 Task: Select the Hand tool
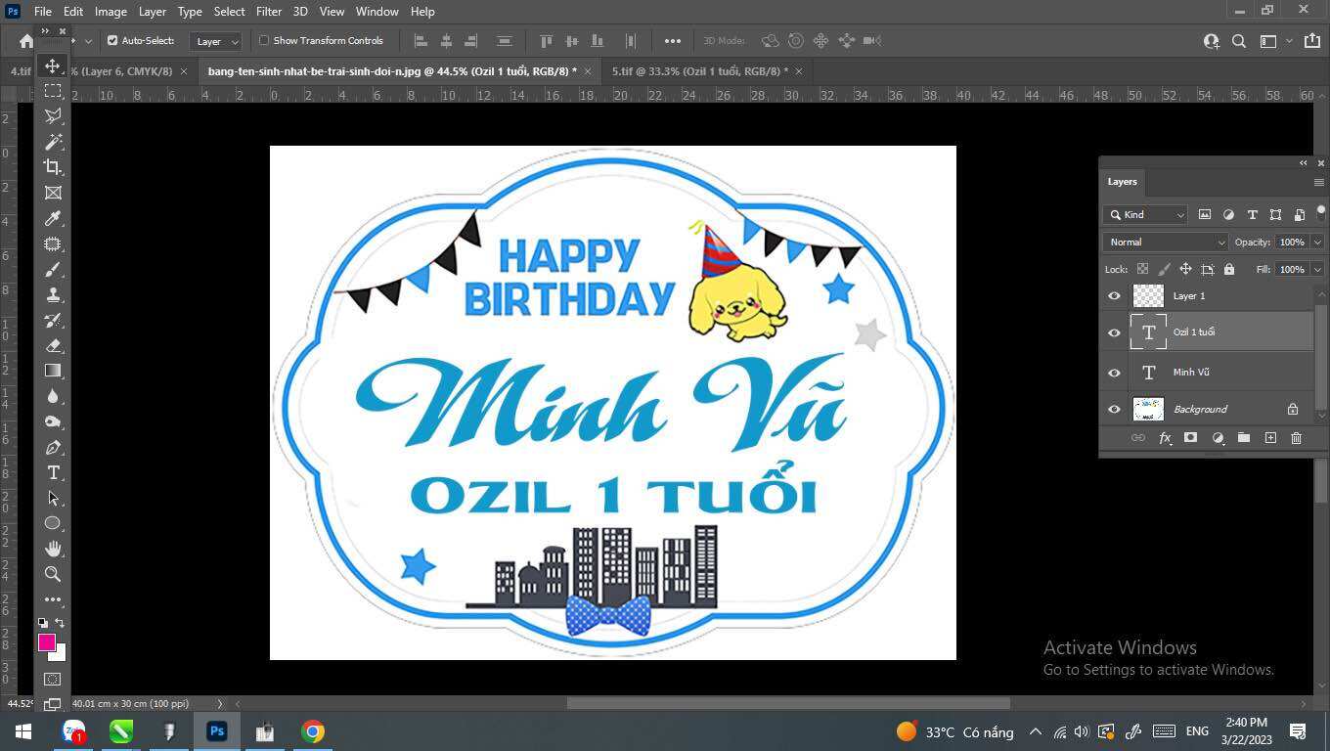pos(53,549)
